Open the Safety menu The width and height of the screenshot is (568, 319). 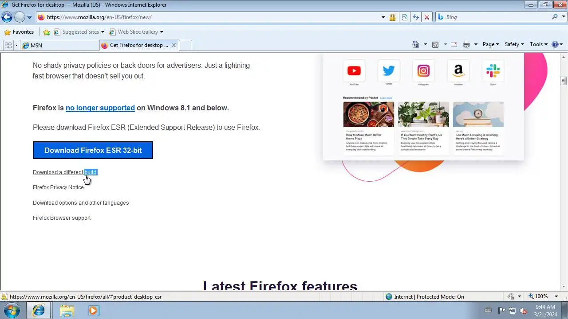tap(514, 44)
